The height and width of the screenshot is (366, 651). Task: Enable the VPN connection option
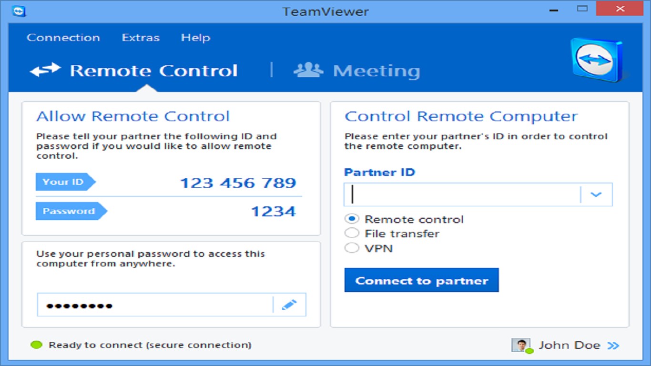pos(351,248)
